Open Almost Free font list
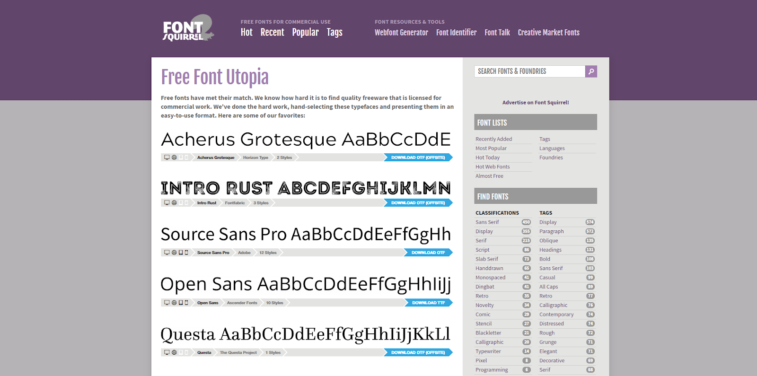 (x=489, y=176)
